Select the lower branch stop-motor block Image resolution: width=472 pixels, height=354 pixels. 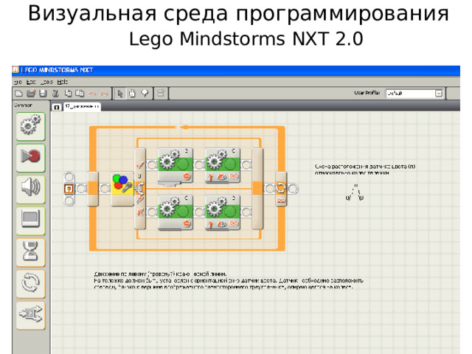coord(176,212)
